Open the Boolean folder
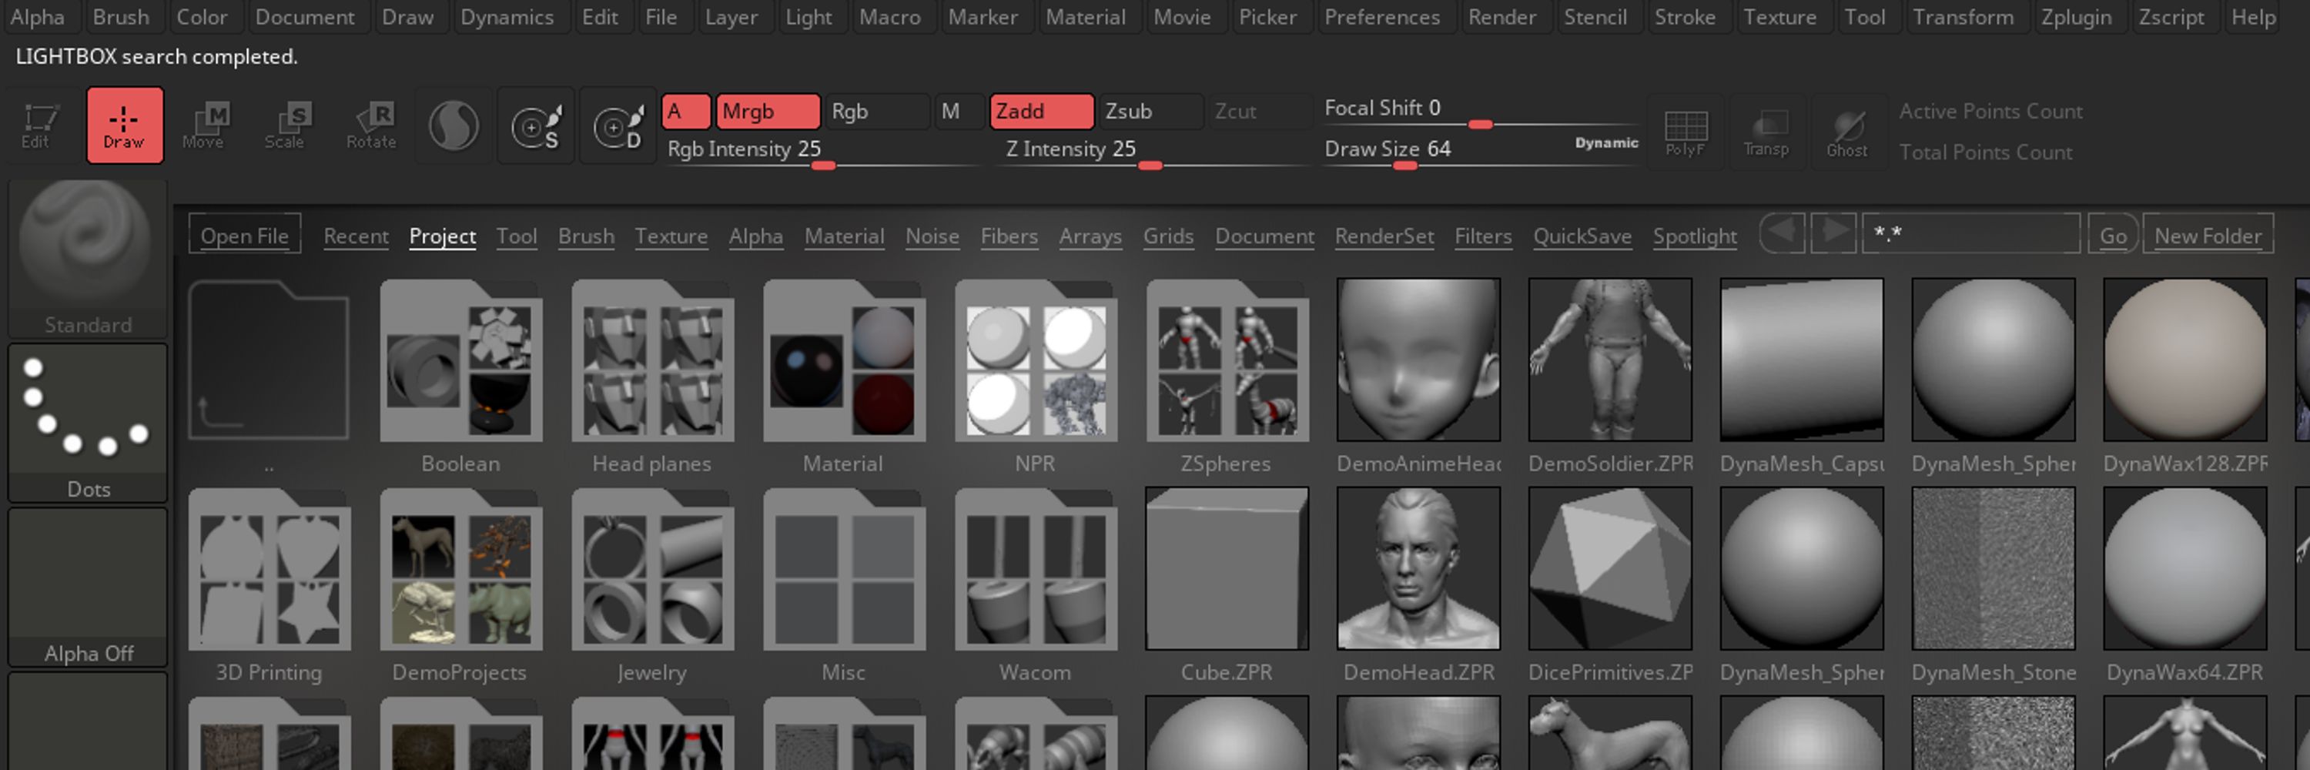Viewport: 2310px width, 770px height. 461,360
